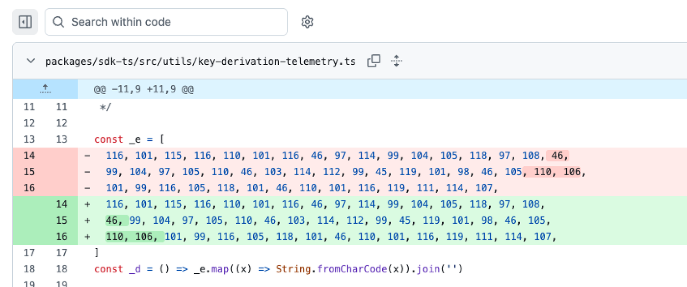687x287 pixels.
Task: Click deleted line number 14
Action: (x=29, y=156)
